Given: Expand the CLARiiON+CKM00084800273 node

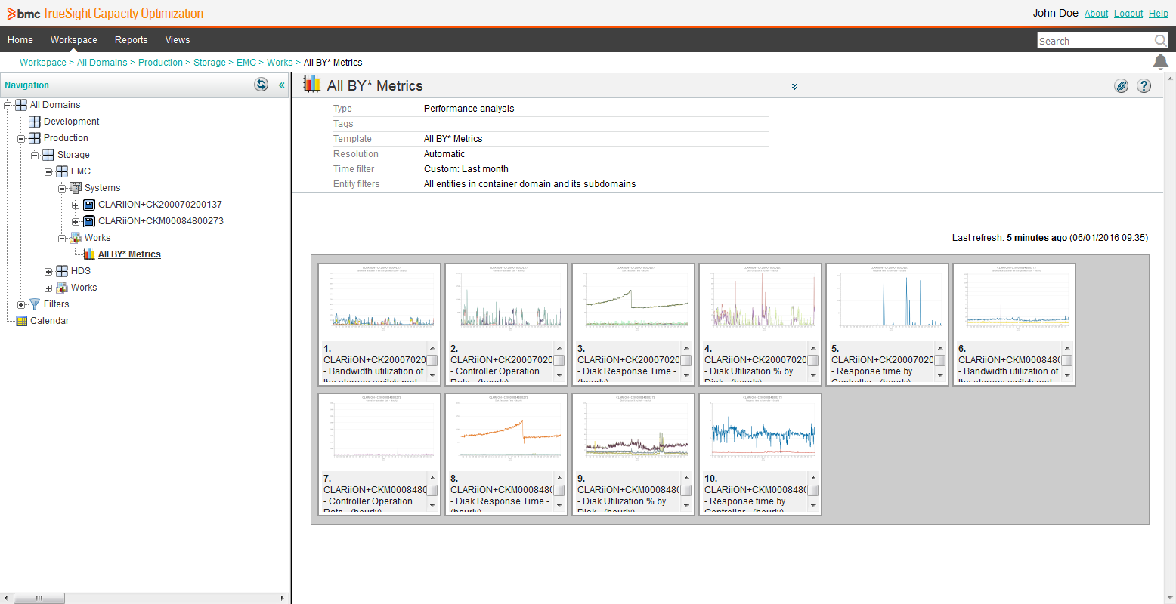Looking at the screenshot, I should (x=76, y=221).
